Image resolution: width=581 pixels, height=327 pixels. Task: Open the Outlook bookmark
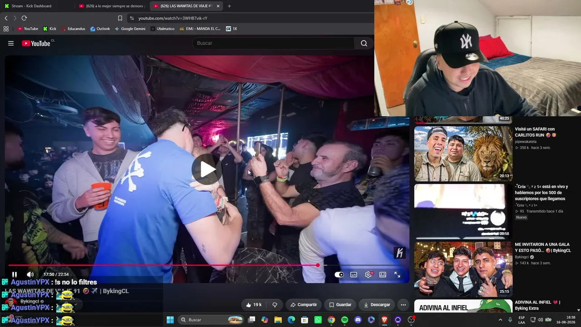100,29
